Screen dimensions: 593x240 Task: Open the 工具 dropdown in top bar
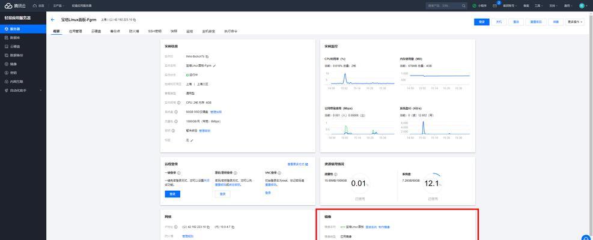pyautogui.click(x=538, y=5)
